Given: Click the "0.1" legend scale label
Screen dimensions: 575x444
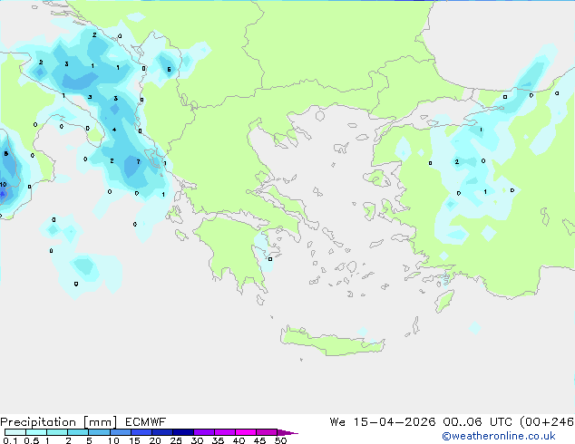Looking at the screenshot, I should click(10, 440).
